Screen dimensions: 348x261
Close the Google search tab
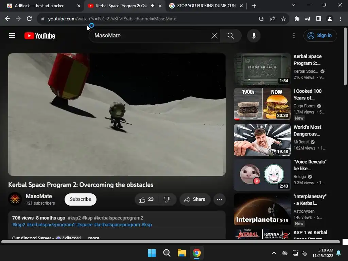pyautogui.click(x=241, y=6)
